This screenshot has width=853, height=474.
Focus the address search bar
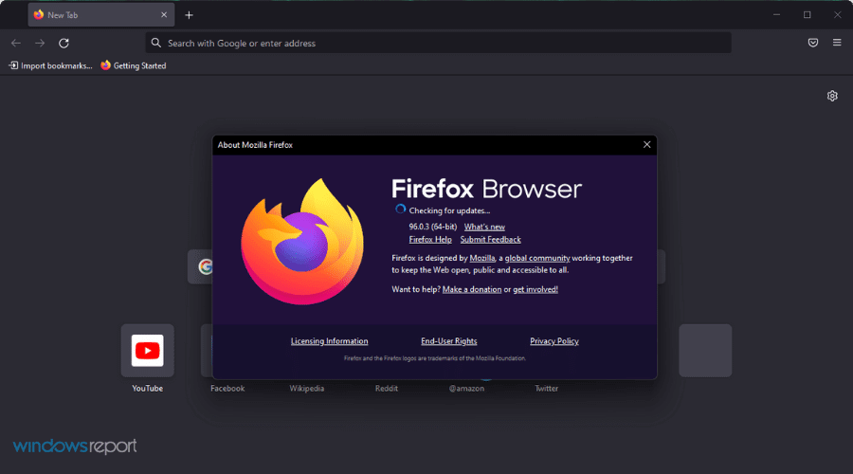[x=439, y=43]
